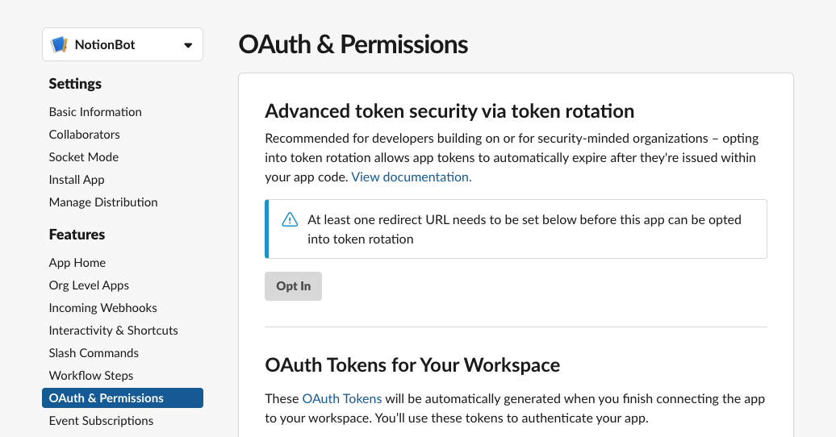Navigate to Manage Distribution
Viewport: 836px width, 437px height.
pos(103,202)
